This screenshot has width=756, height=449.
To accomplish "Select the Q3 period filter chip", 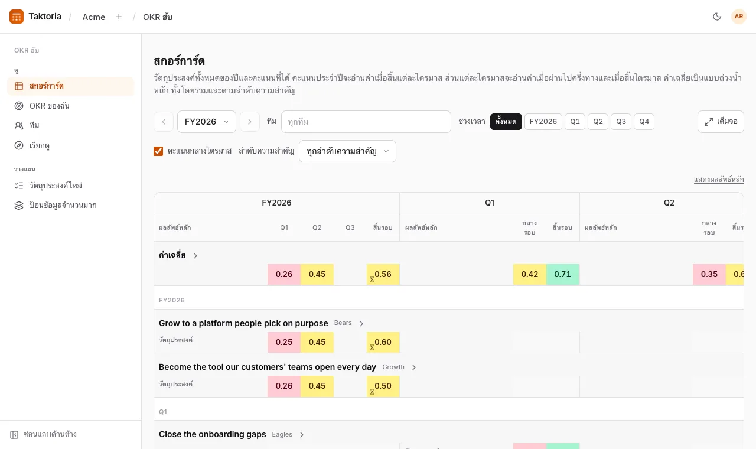I will tap(621, 122).
